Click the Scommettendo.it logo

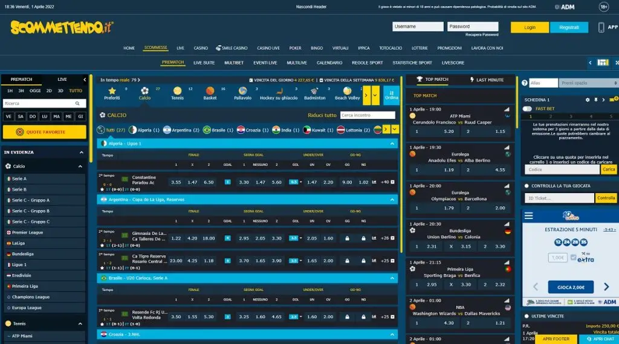pyautogui.click(x=62, y=27)
